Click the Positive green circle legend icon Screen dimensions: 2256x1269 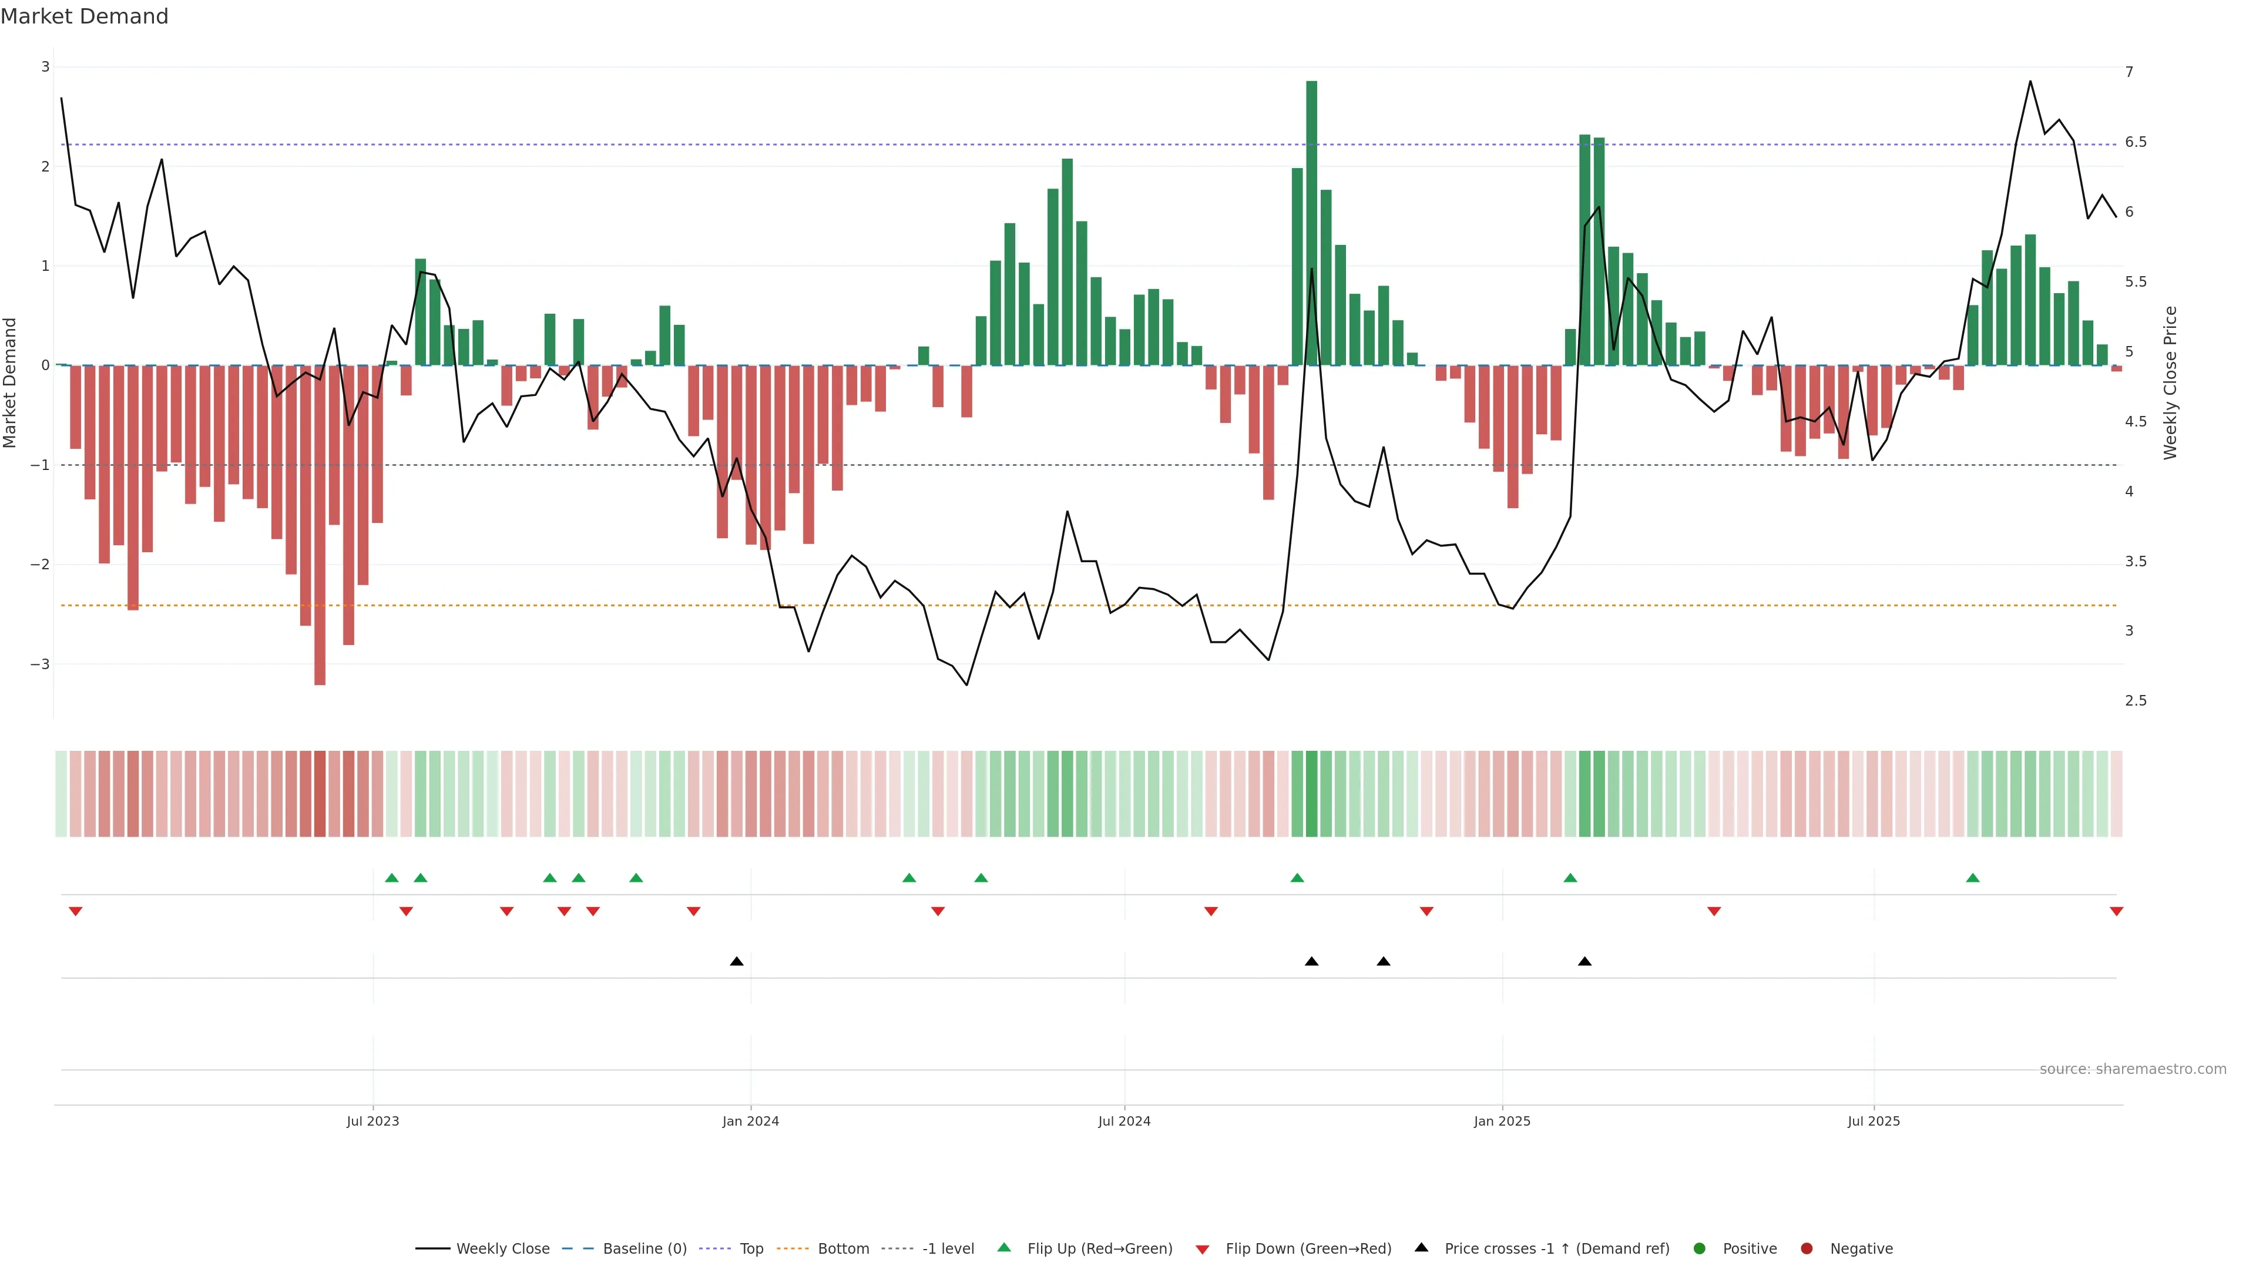[x=1700, y=1248]
